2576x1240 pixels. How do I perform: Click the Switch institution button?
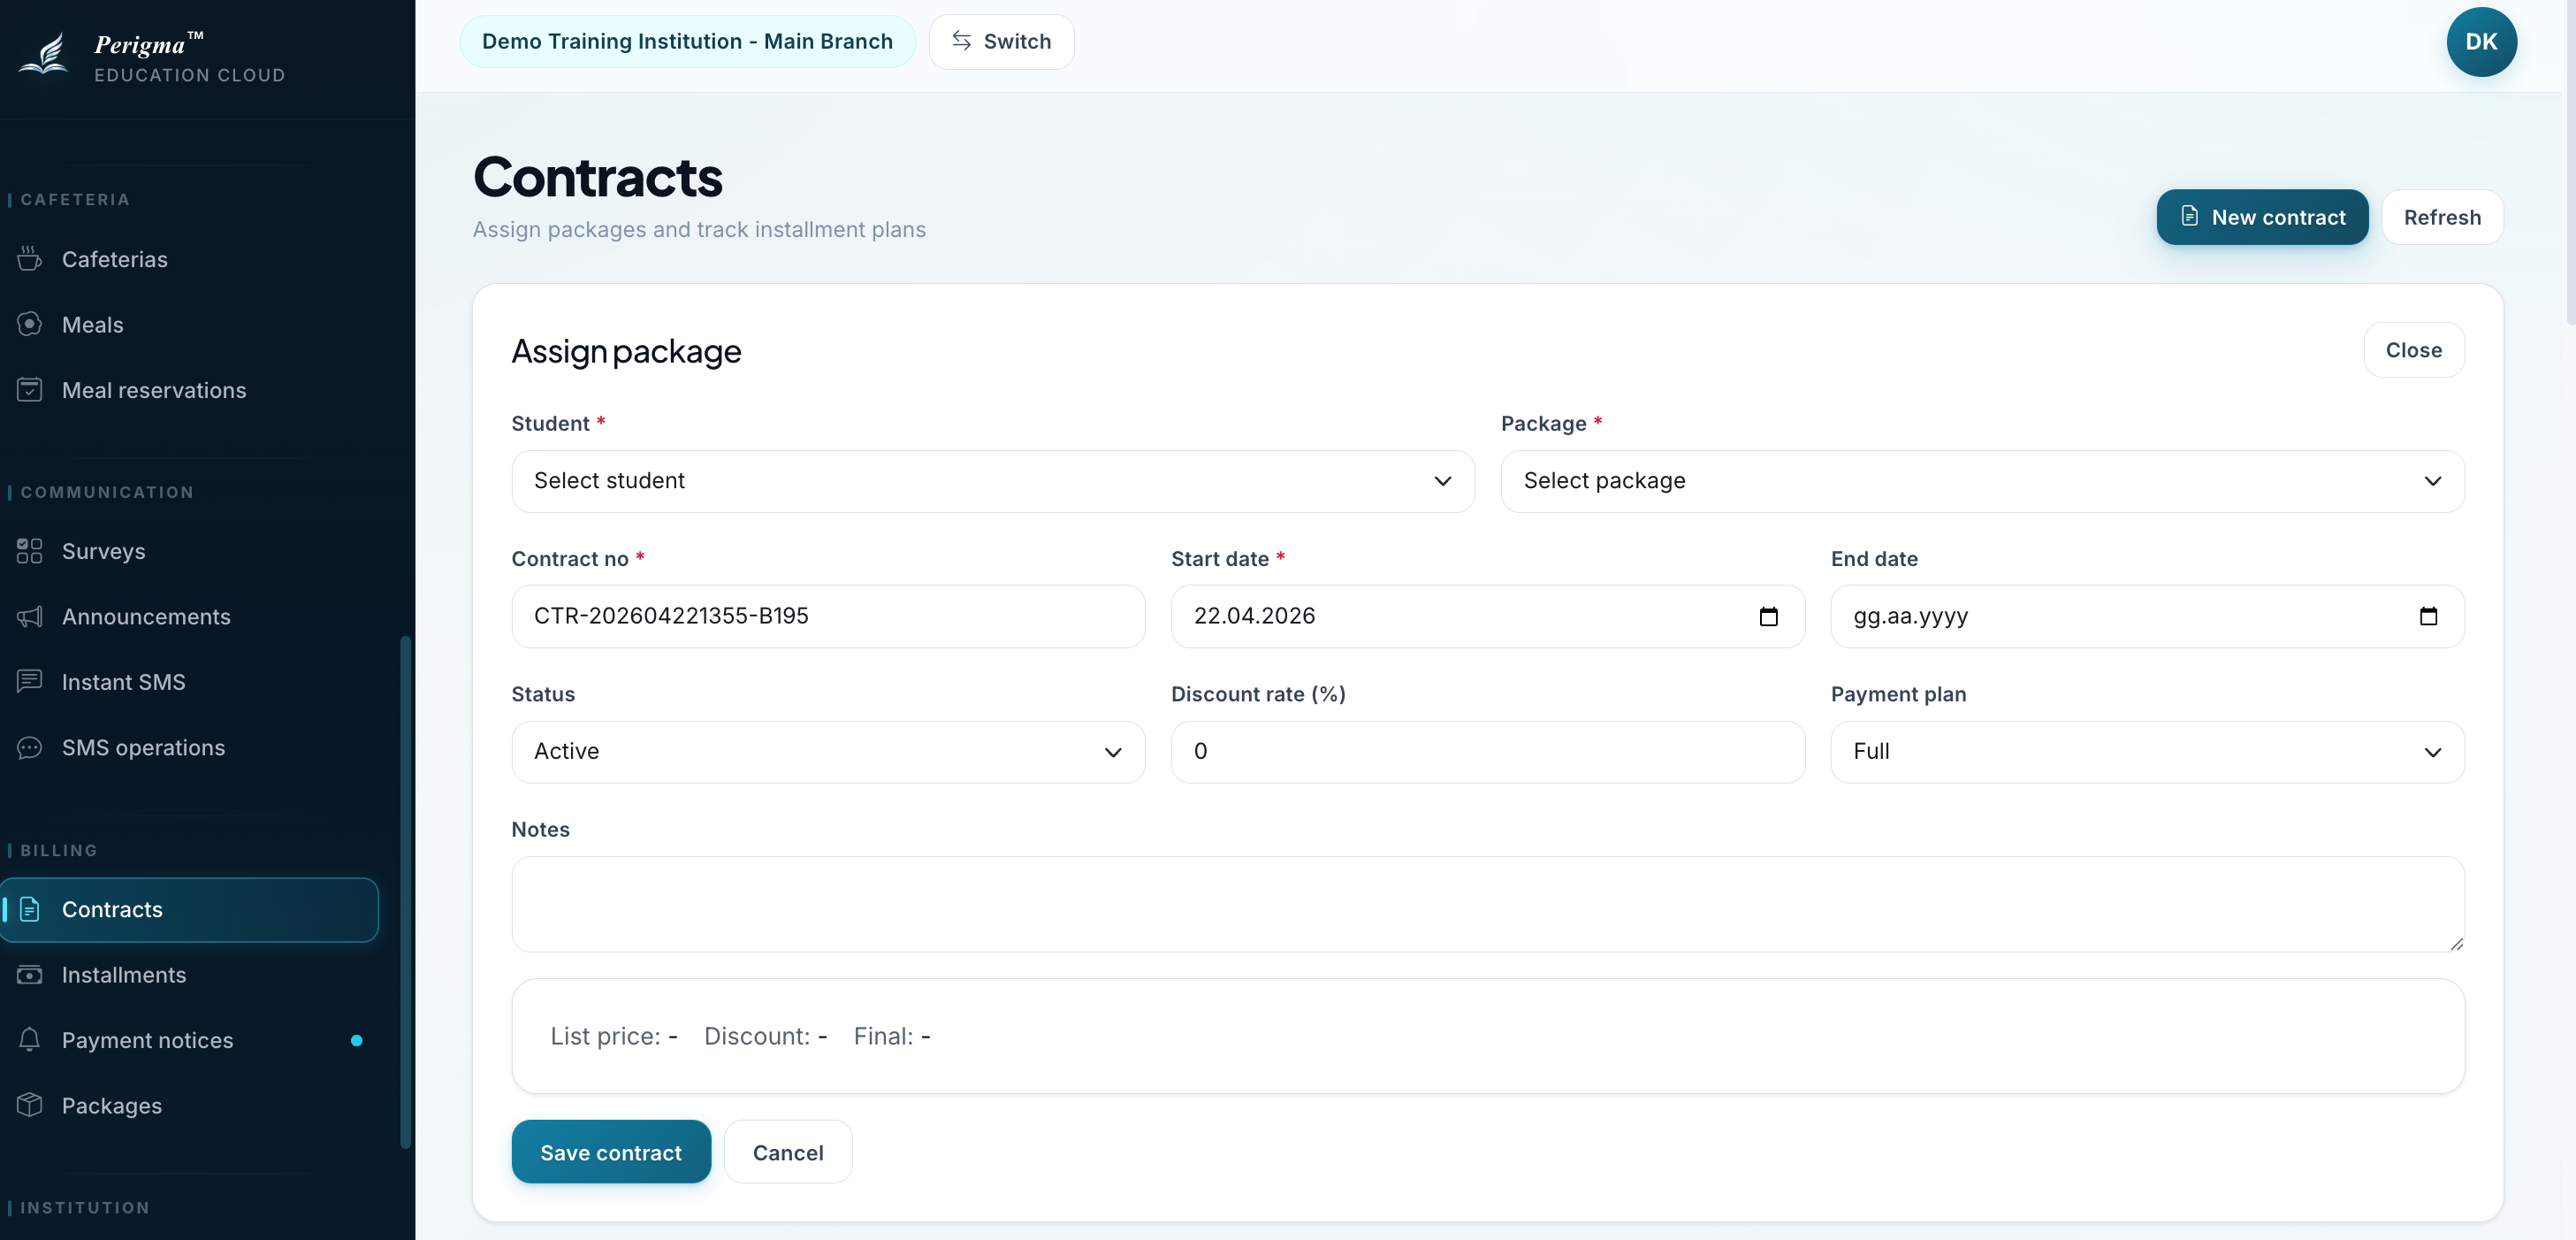pos(1001,42)
